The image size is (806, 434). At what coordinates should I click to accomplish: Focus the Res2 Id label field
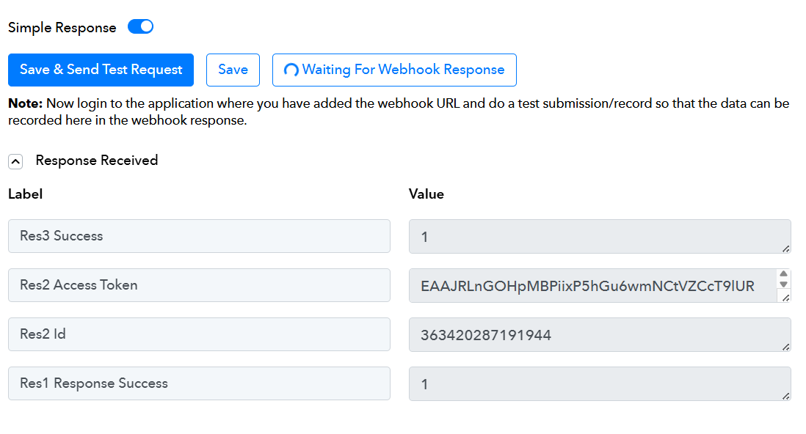tap(199, 334)
